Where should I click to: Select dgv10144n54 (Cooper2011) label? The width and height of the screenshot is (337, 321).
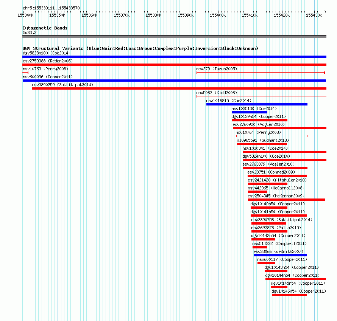pos(292,275)
